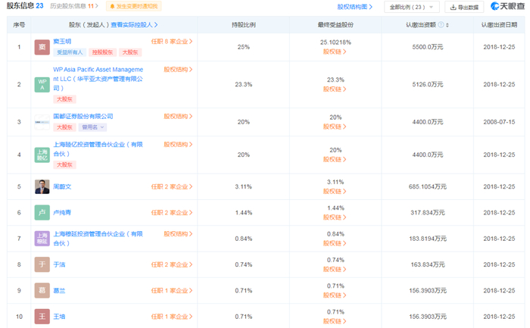Open the WP A green avatar icon
530x328 pixels.
(42, 85)
